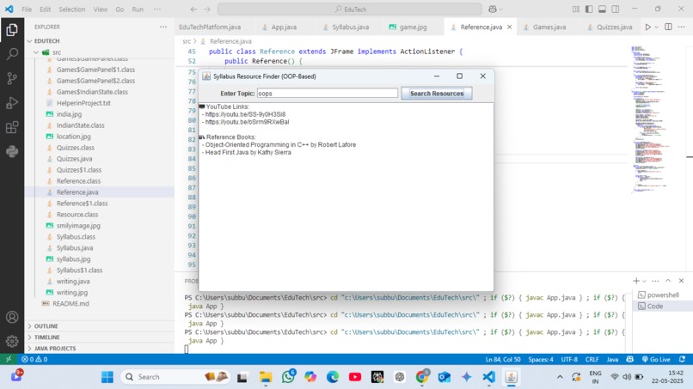Click Go Live in status bar
The image size is (693, 389).
pos(656,360)
